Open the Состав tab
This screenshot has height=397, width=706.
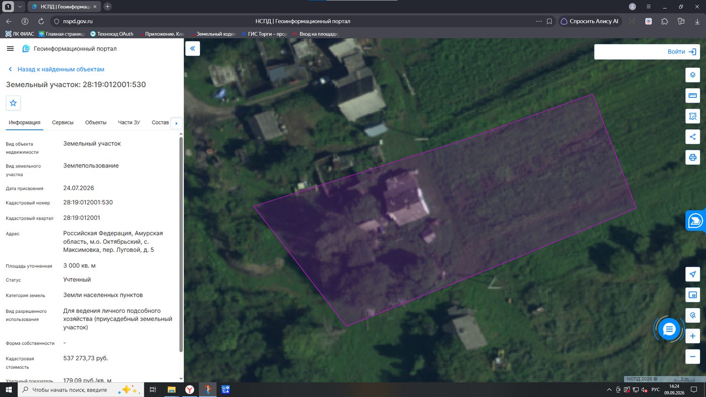coord(160,122)
